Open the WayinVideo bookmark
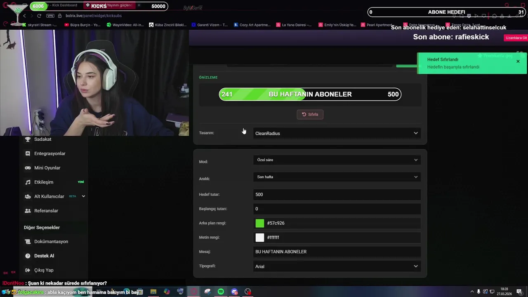 (125, 25)
